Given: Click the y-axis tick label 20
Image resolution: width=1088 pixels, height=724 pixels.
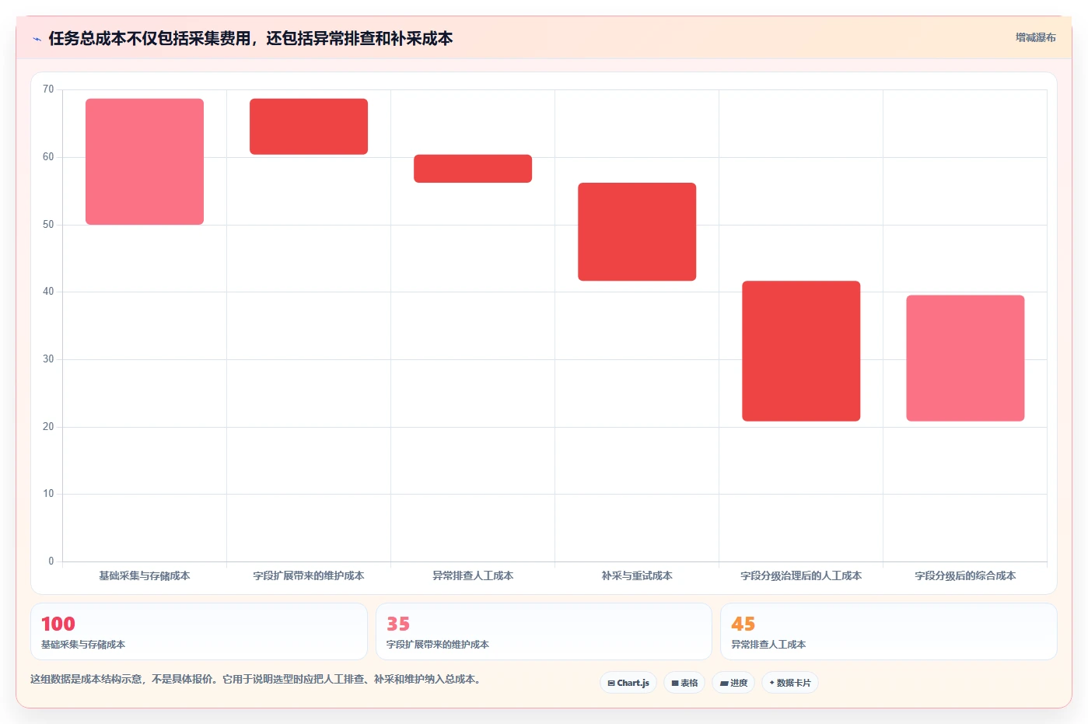Looking at the screenshot, I should coord(48,427).
